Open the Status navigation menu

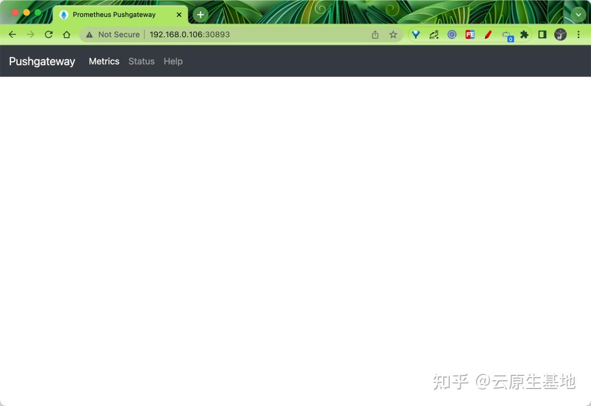(x=141, y=61)
